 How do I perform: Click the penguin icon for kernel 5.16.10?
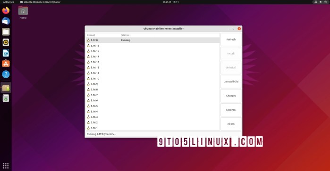click(x=88, y=78)
